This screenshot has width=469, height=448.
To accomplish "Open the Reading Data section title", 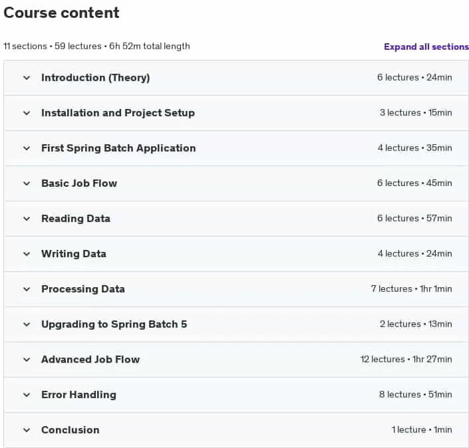I will pos(76,219).
